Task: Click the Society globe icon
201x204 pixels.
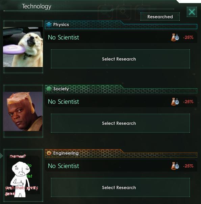Action: tap(49, 89)
